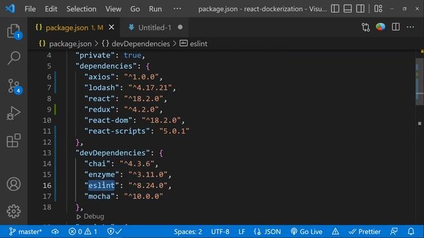This screenshot has width=424, height=238.
Task: Toggle the secondary side bar layout
Action: click(x=360, y=9)
